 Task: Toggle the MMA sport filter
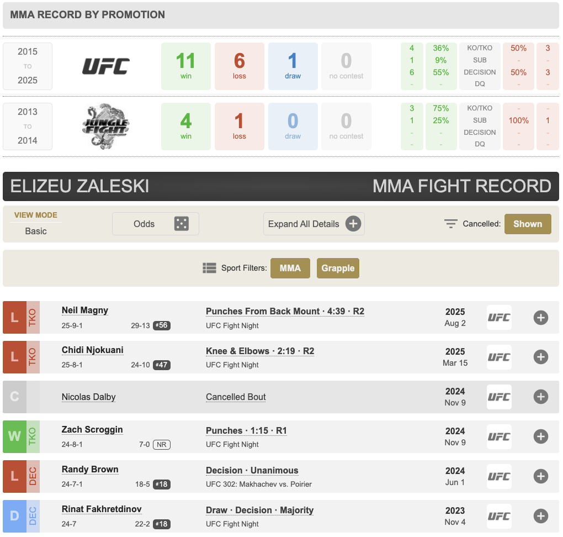click(x=290, y=268)
